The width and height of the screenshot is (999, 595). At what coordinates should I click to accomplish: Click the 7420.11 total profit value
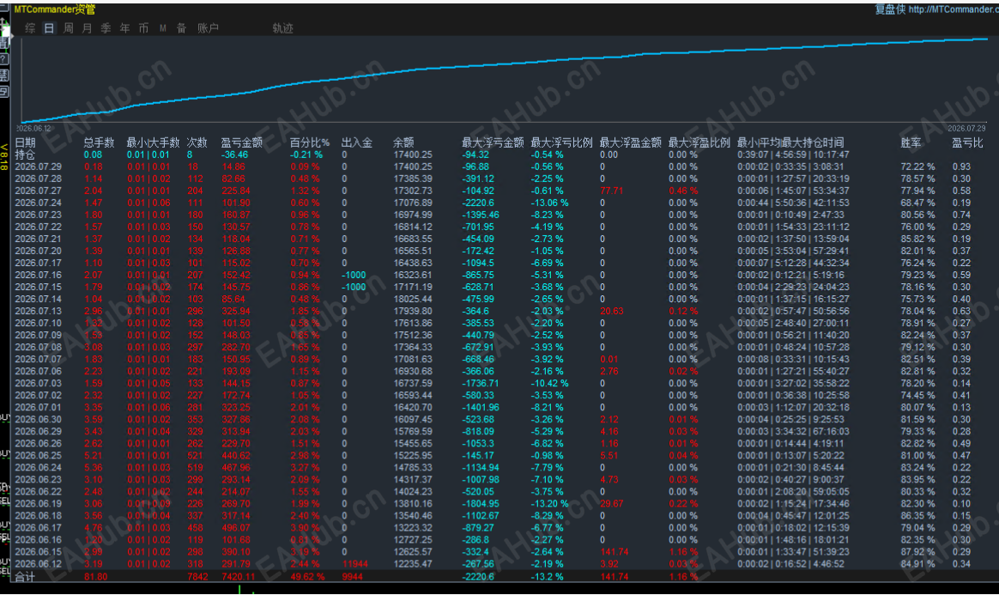(238, 576)
